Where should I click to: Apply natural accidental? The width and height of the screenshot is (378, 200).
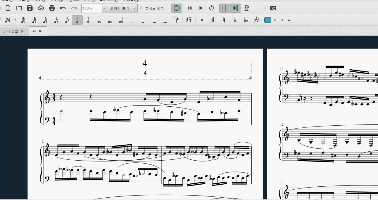click(224, 20)
